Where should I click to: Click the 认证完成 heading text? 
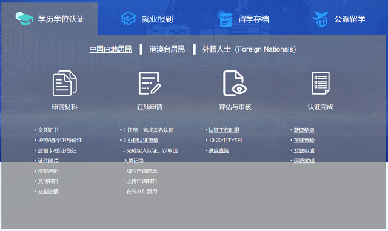[x=321, y=107]
